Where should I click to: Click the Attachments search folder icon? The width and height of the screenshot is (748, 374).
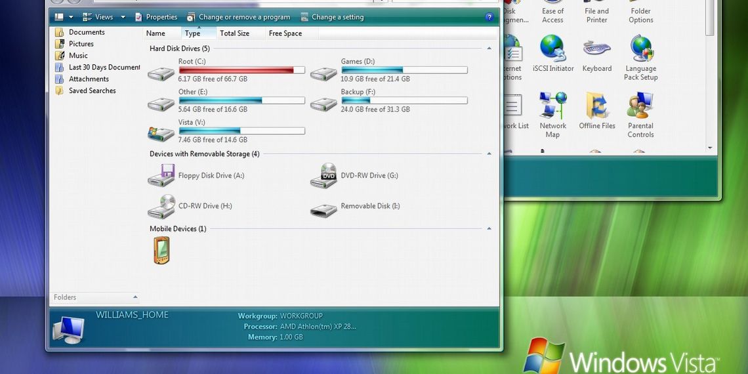coord(59,79)
